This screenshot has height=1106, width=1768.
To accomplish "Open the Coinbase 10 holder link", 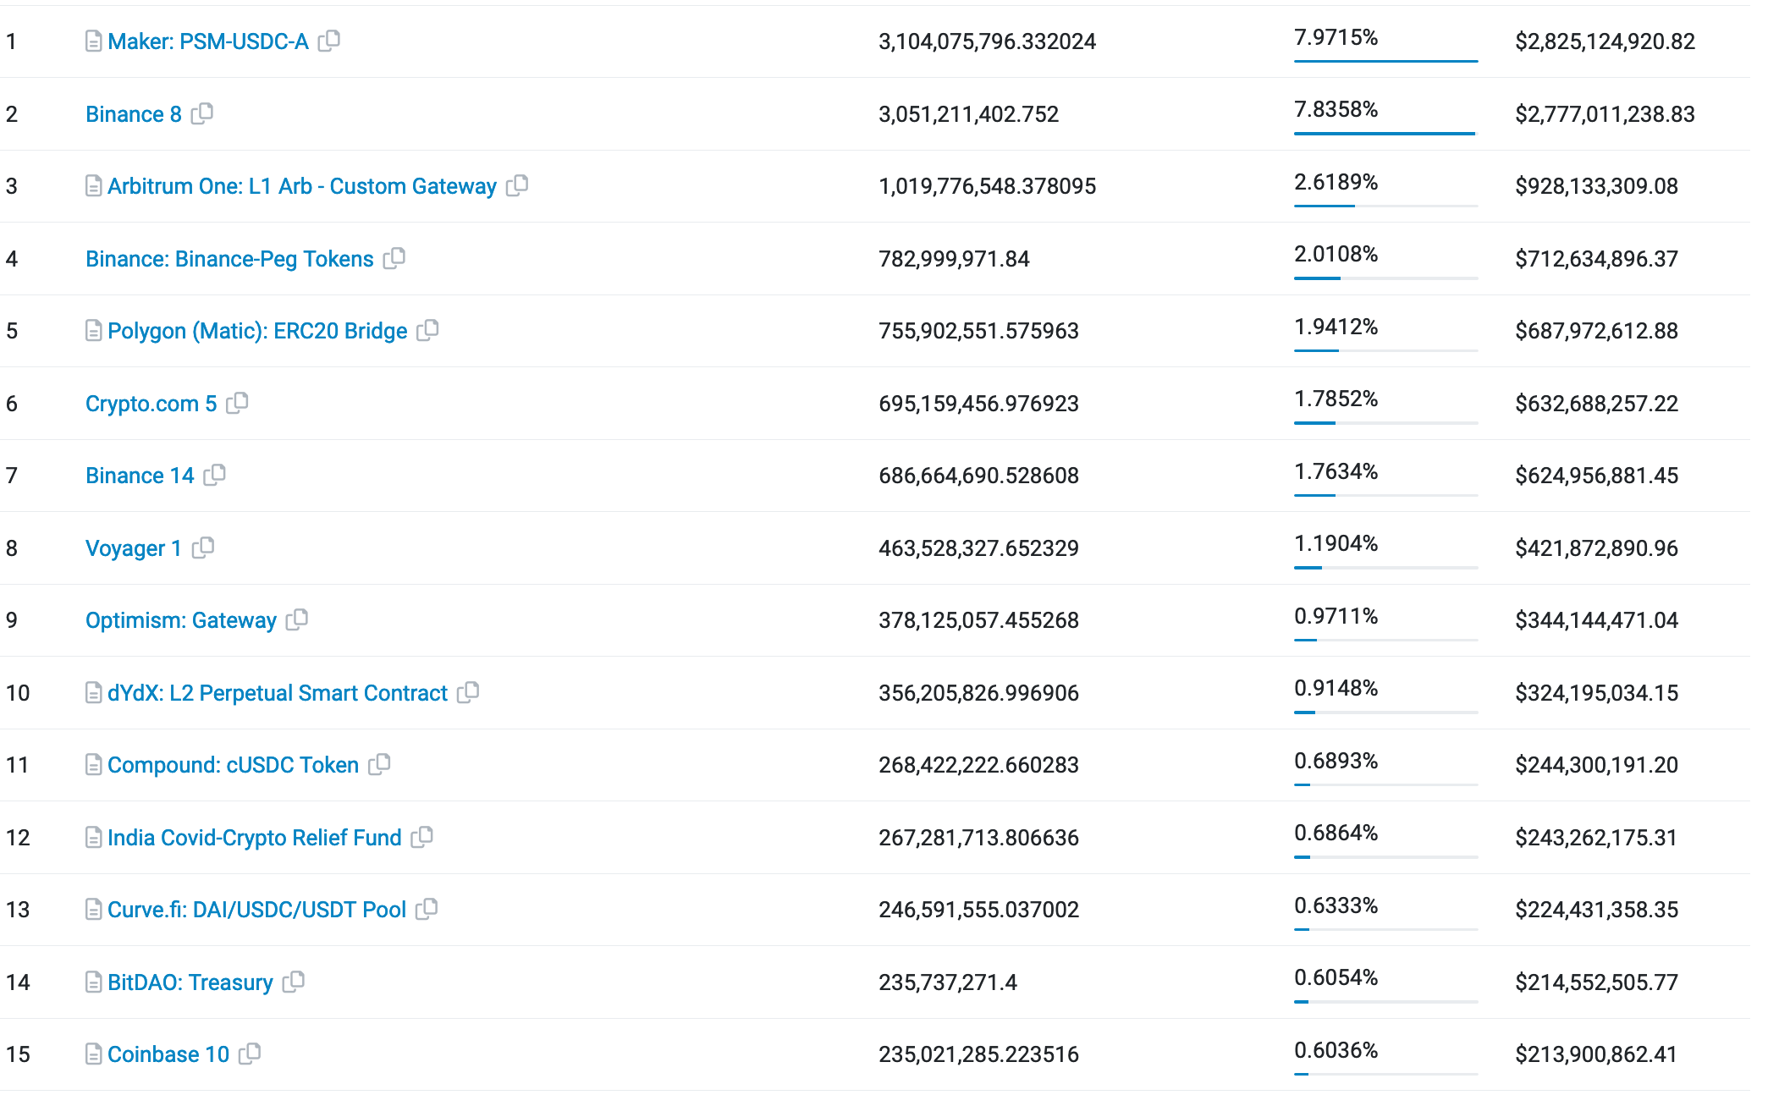I will [168, 1054].
